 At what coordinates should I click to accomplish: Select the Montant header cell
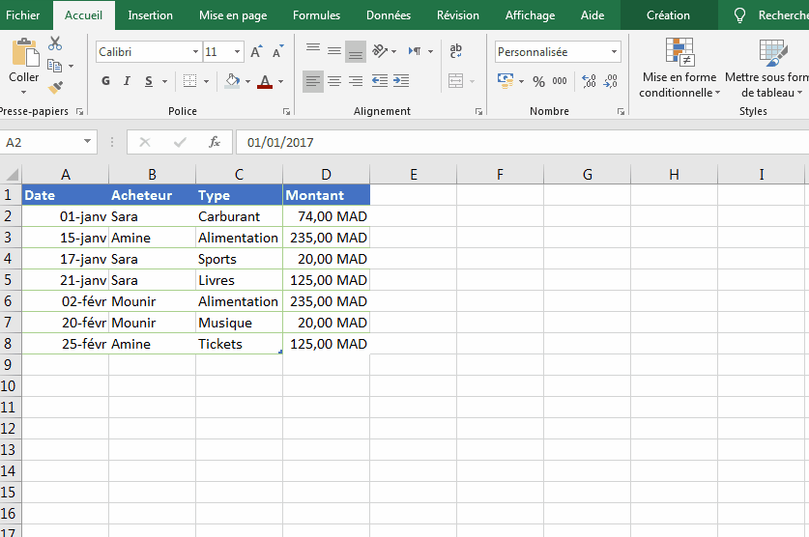(326, 195)
